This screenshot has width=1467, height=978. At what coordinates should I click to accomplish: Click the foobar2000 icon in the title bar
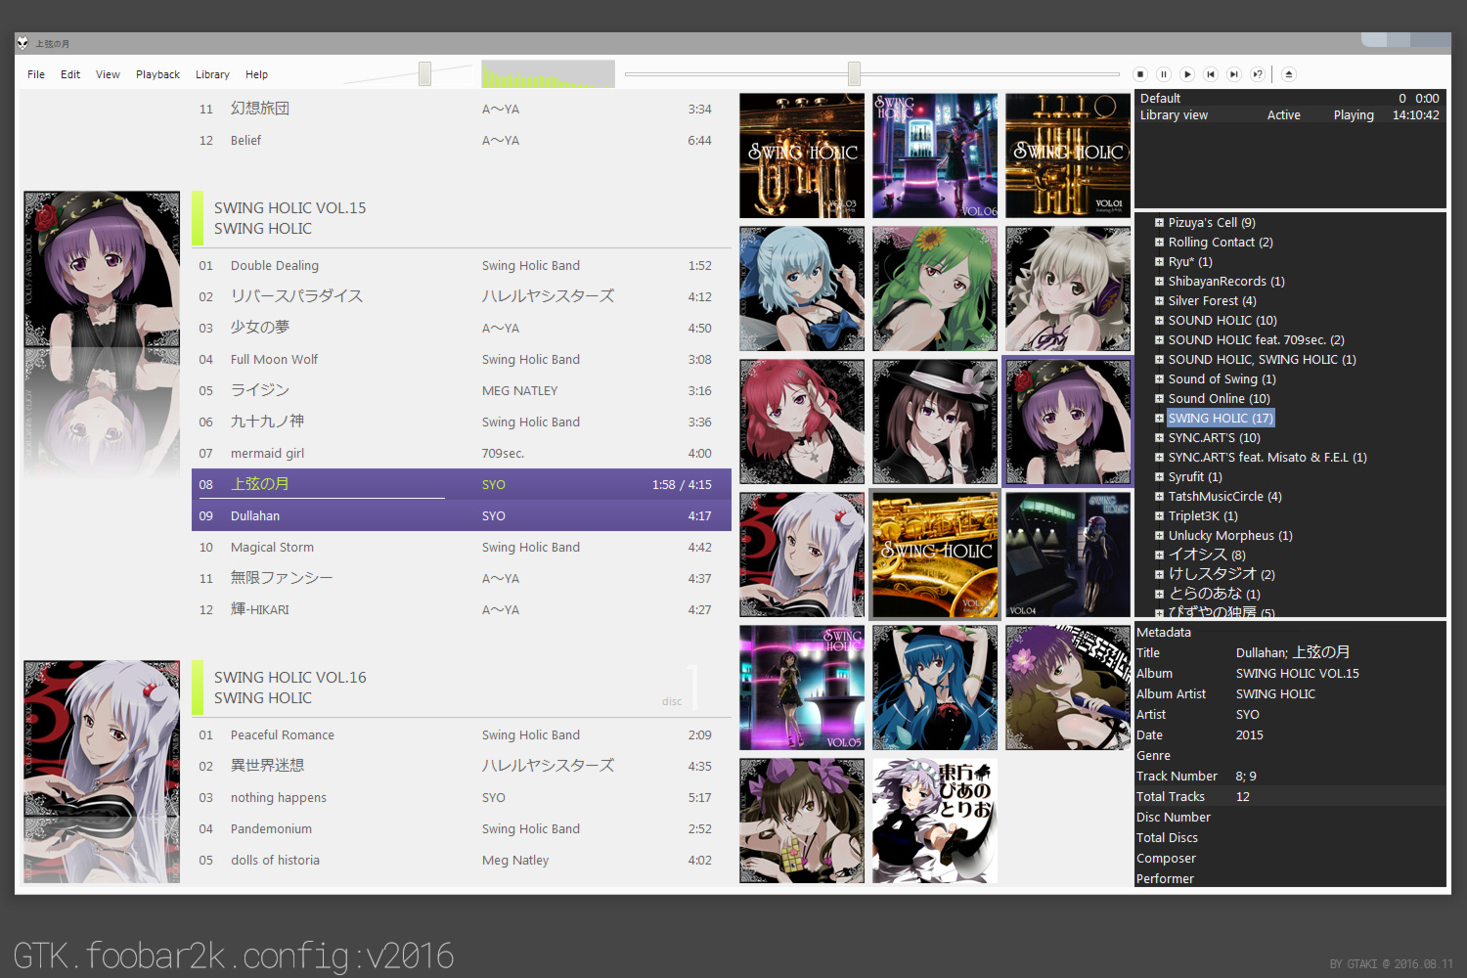(22, 43)
